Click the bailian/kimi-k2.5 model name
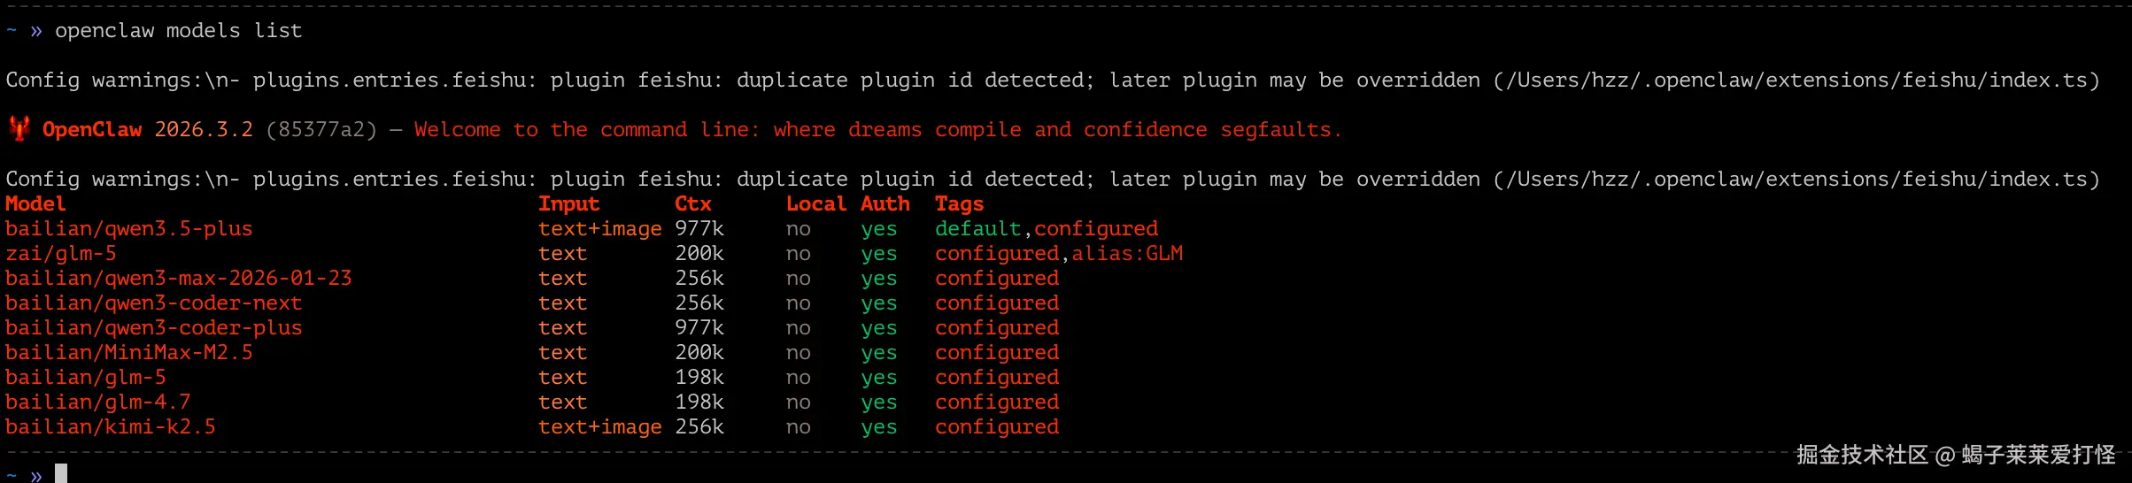Viewport: 2132px width, 483px height. point(111,427)
